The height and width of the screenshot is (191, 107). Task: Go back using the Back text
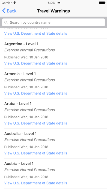[x=12, y=11]
